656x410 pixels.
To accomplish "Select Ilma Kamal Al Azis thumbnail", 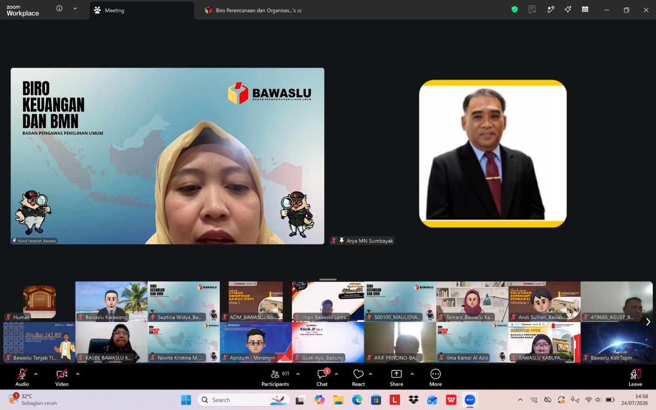I will click(472, 342).
